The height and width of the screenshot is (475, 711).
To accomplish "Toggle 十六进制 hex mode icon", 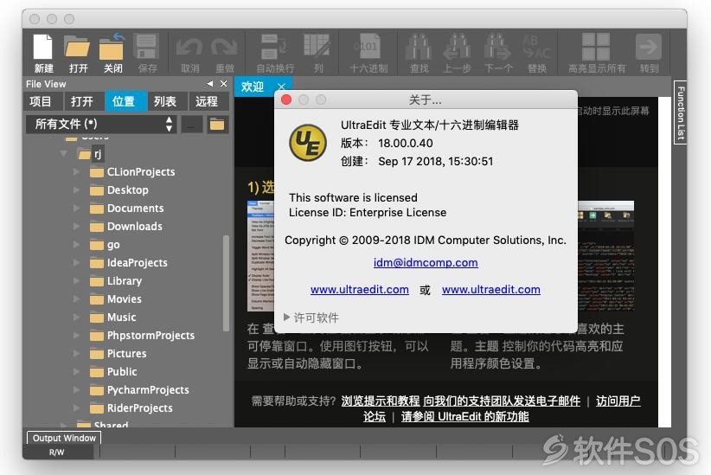I will [368, 48].
